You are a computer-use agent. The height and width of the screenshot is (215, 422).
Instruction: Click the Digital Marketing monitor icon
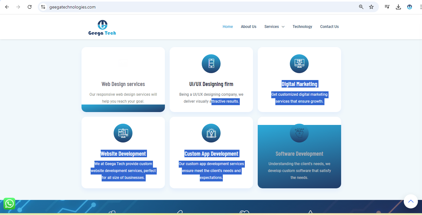click(x=299, y=64)
